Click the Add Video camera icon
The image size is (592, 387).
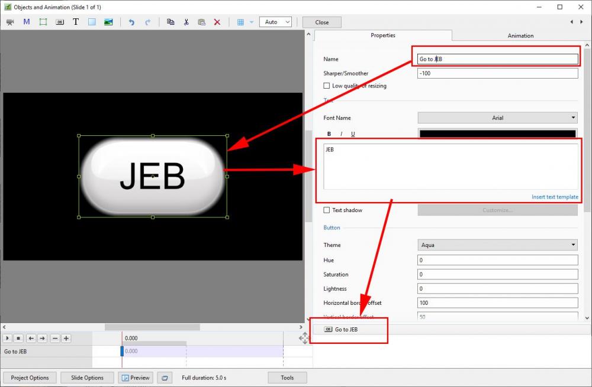[10, 22]
